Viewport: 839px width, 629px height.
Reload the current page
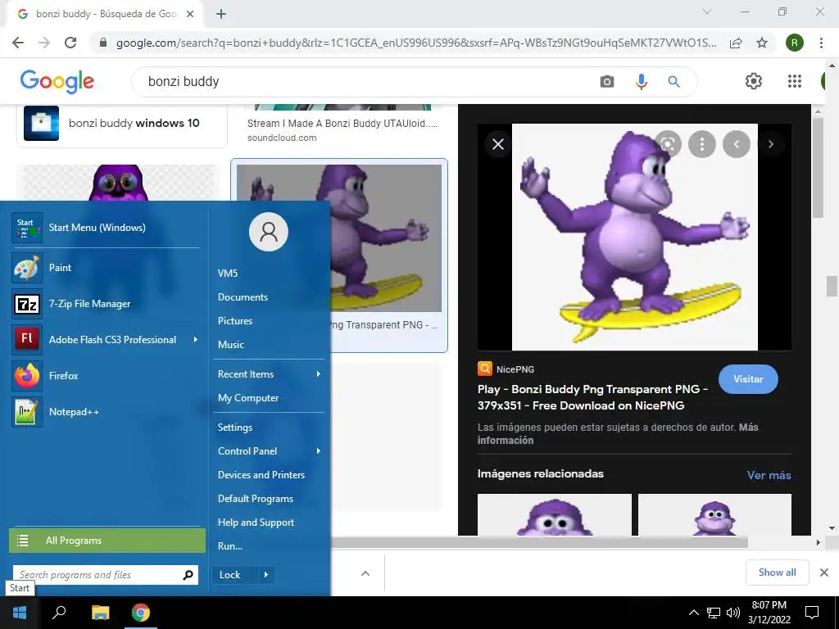pyautogui.click(x=70, y=43)
